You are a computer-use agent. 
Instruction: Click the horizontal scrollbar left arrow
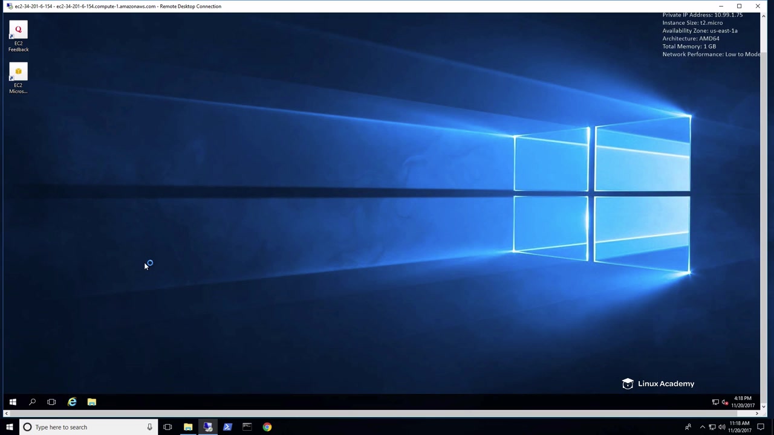[x=6, y=414]
